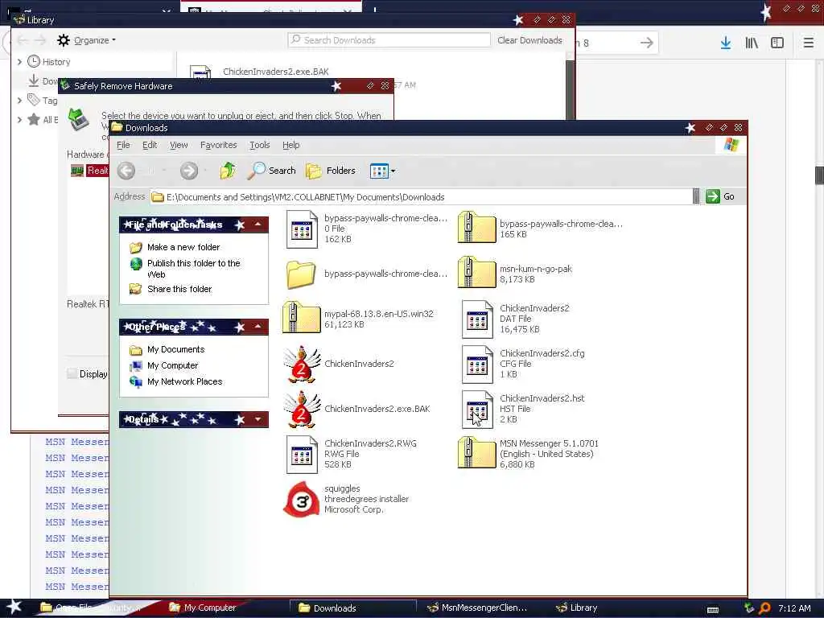Select the ChickenInvaders2 DAT file icon
824x618 pixels.
tap(477, 319)
